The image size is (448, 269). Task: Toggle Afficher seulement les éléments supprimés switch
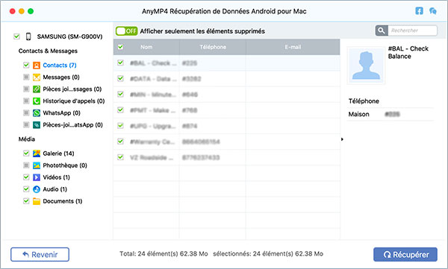pos(127,31)
